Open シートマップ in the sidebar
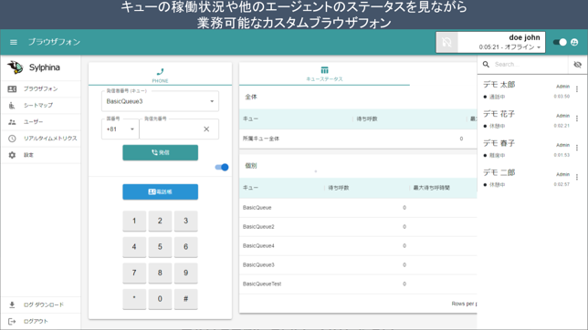588x330 pixels. [x=40, y=105]
